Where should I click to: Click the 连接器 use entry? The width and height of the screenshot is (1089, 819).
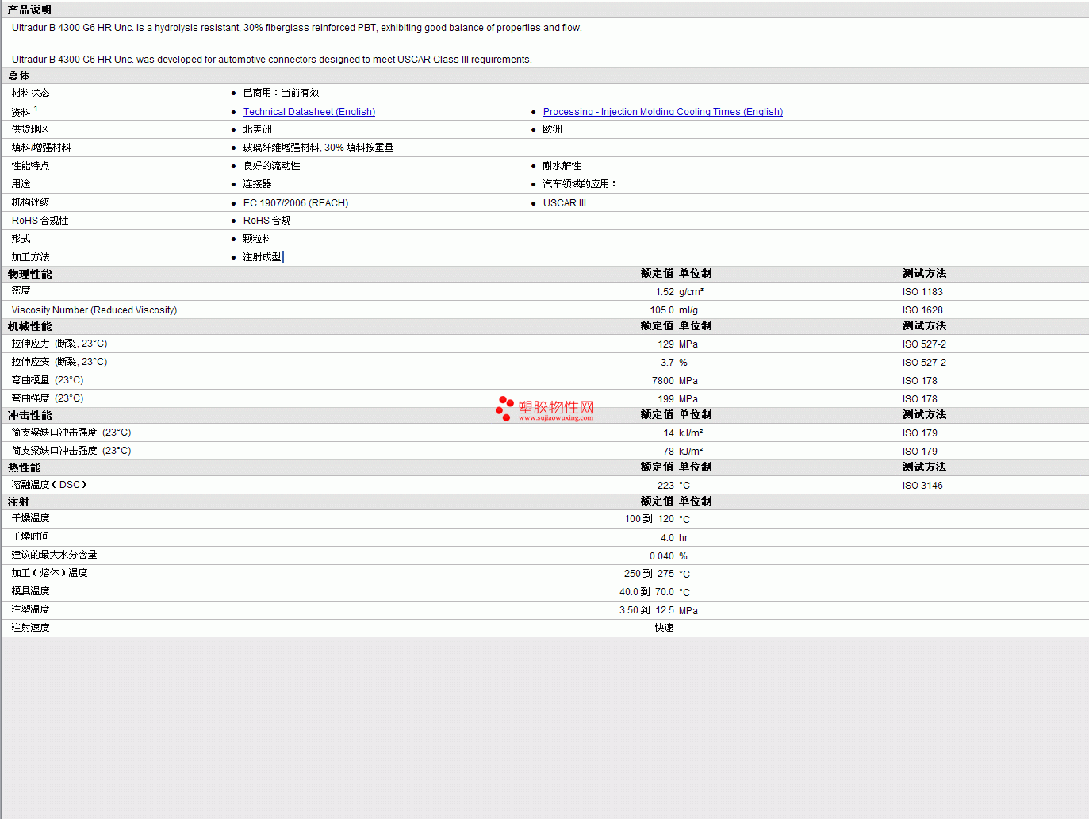click(257, 184)
